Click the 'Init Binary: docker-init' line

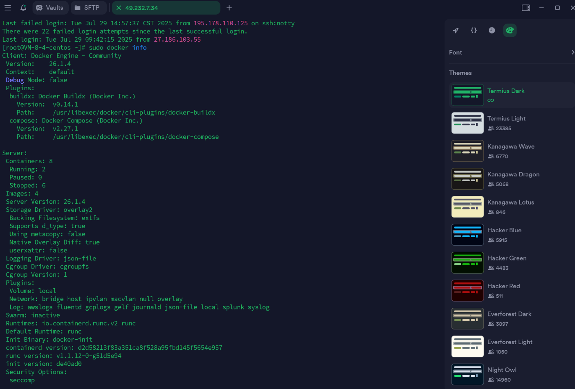49,340
